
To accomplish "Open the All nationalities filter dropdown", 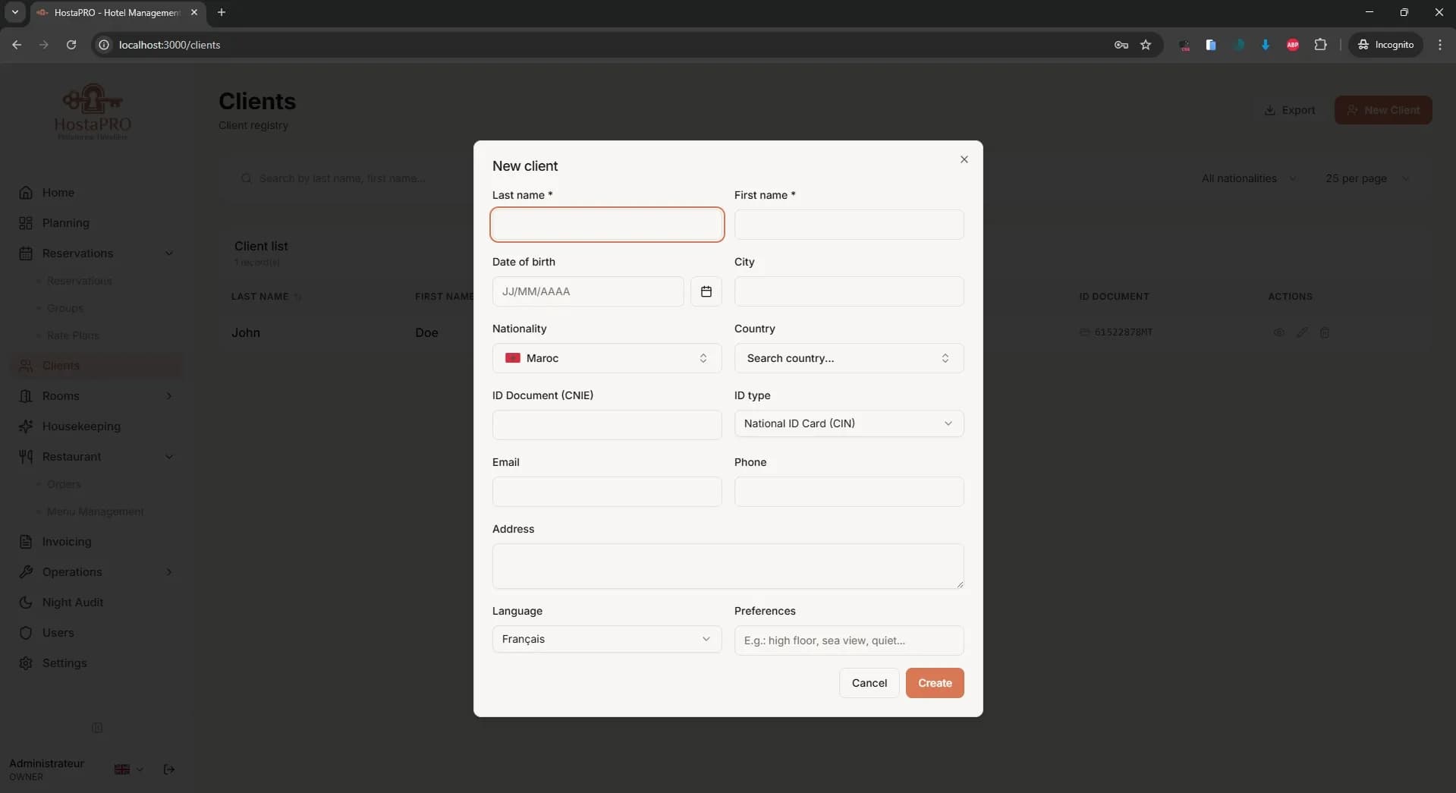I will tap(1247, 178).
